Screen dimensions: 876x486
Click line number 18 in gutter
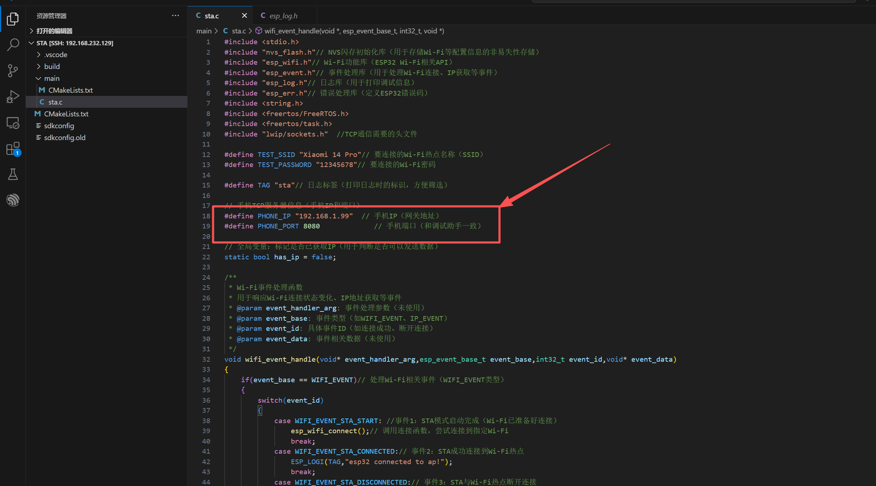(206, 216)
